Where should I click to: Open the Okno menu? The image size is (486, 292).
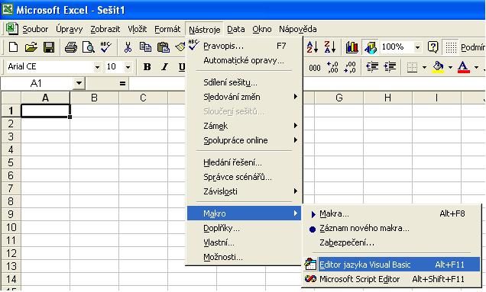[262, 29]
